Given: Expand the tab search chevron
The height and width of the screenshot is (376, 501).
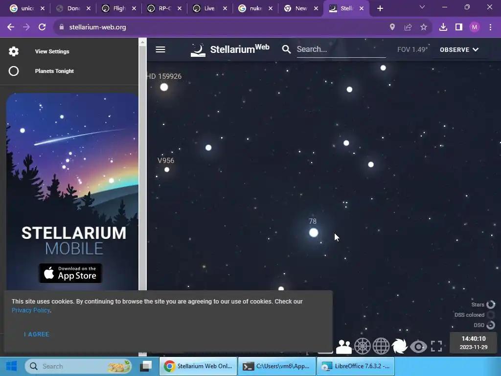Looking at the screenshot, I should point(422,7).
